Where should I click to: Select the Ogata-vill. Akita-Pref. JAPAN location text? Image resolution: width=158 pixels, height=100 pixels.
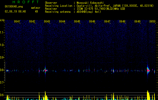pyautogui.click(x=115, y=6)
